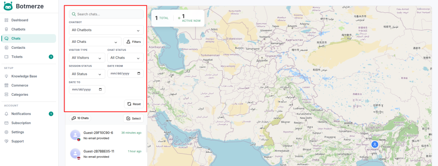Image resolution: width=438 pixels, height=166 pixels.
Task: Click the blue visitor marker on map
Action: [x=375, y=145]
